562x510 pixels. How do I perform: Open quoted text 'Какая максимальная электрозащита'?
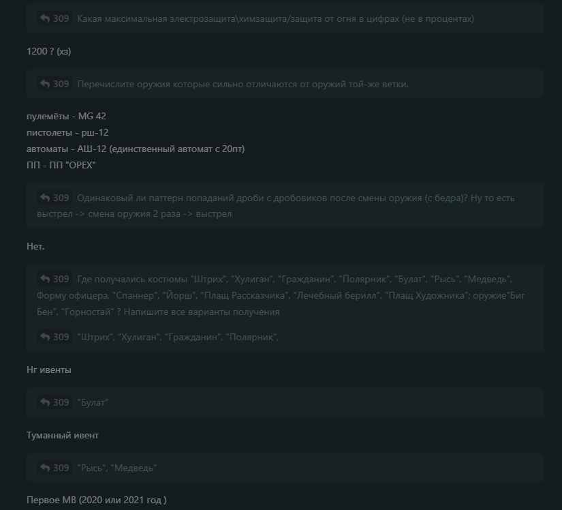tap(275, 18)
